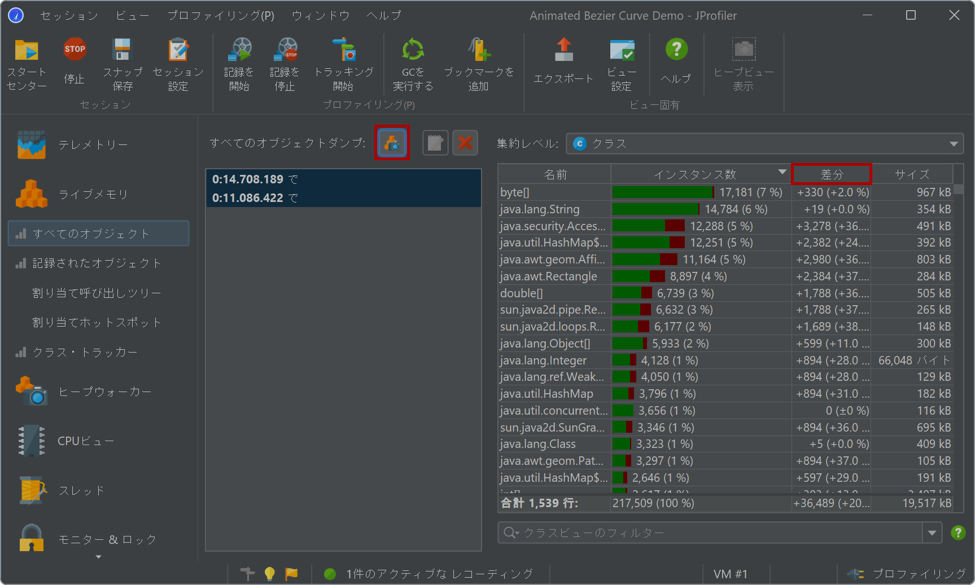Select クラス・トラッカー view

[99, 352]
